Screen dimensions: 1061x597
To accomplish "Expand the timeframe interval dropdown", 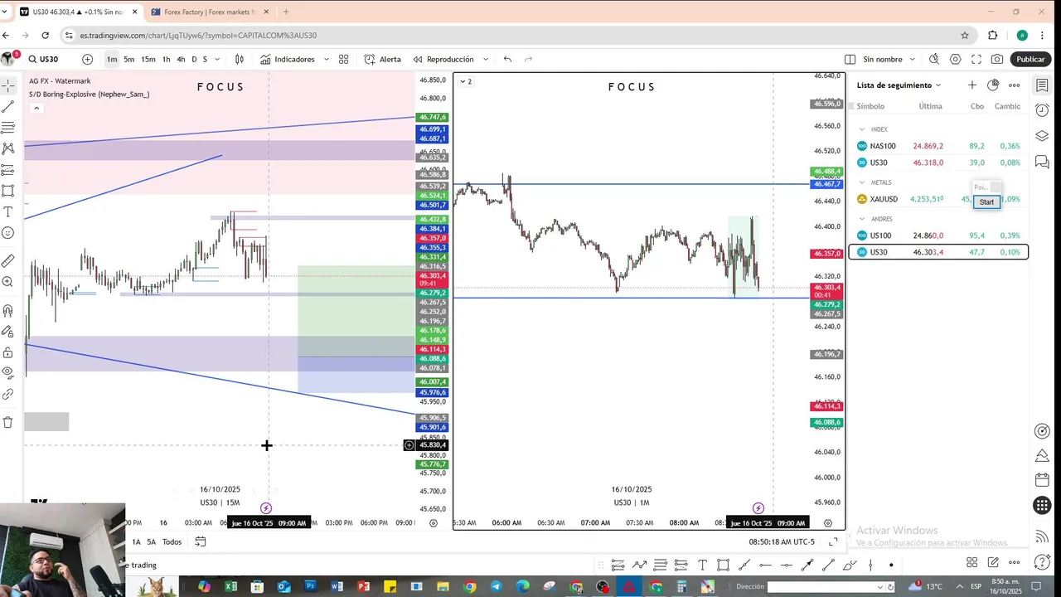I will [217, 59].
